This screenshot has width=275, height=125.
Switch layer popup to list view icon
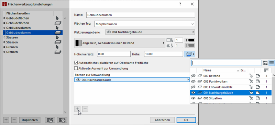(x=271, y=63)
